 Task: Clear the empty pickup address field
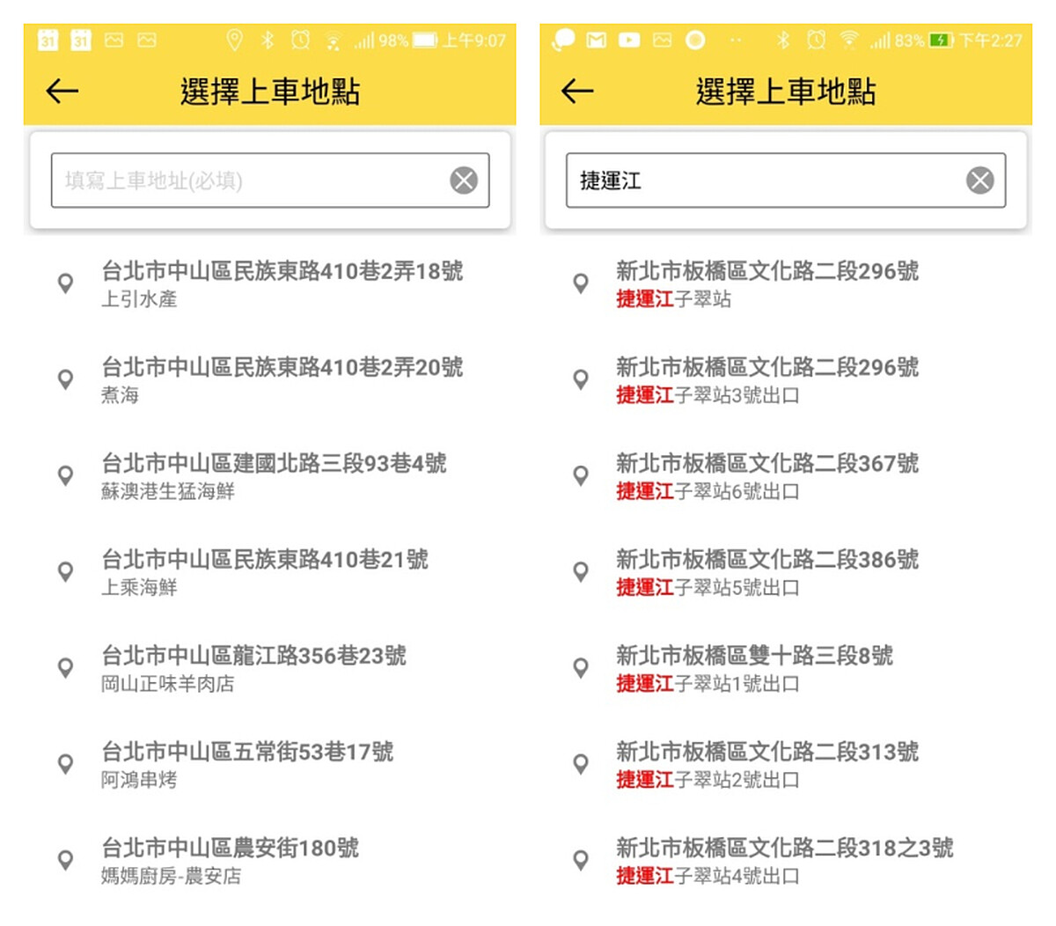coord(464,180)
